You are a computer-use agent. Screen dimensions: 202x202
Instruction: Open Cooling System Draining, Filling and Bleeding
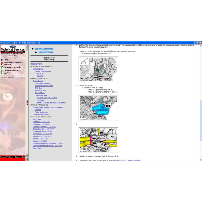[48, 107]
